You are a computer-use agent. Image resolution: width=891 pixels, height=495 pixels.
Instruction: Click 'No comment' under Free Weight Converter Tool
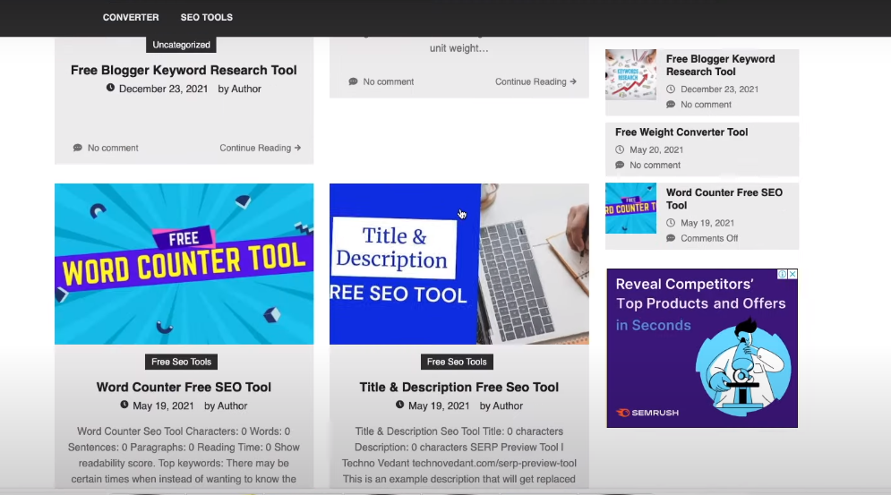pyautogui.click(x=655, y=166)
